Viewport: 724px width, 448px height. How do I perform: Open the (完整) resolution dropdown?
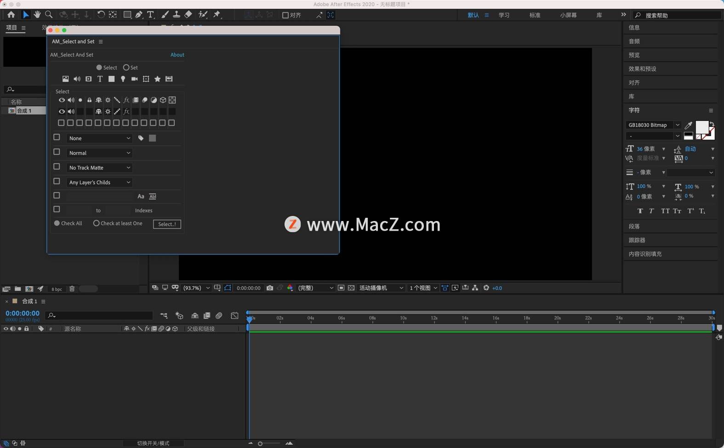(315, 288)
